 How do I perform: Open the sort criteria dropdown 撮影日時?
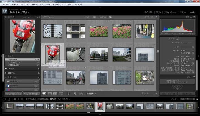pyautogui.click(x=91, y=94)
